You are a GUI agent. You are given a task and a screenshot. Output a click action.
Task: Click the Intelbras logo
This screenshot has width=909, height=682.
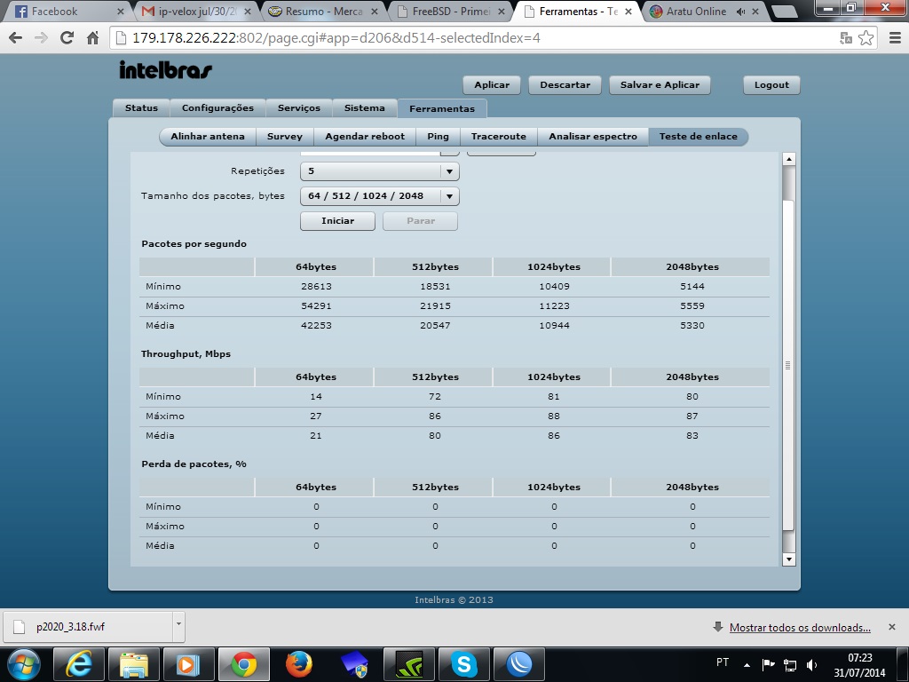[x=166, y=69]
